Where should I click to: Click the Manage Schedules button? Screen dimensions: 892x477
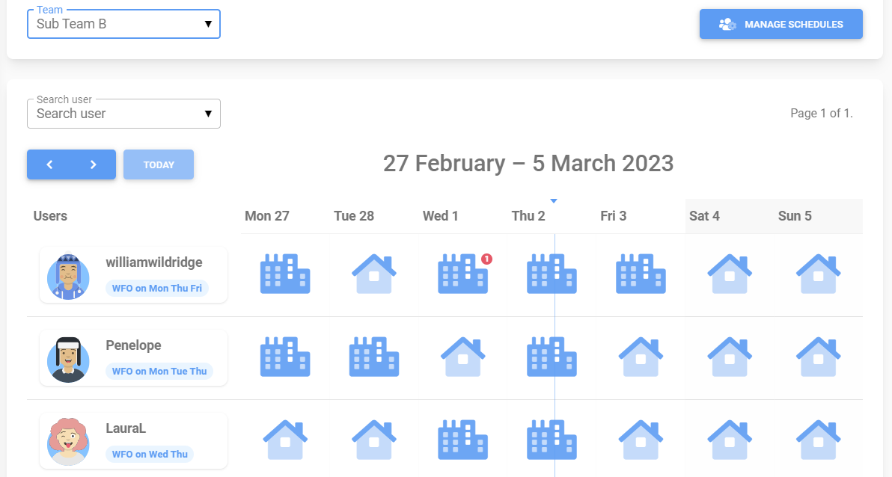click(x=780, y=23)
